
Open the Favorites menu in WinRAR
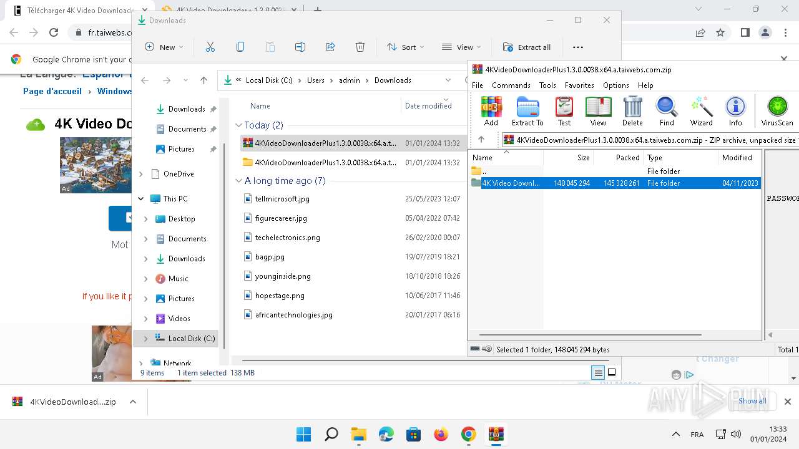tap(579, 85)
